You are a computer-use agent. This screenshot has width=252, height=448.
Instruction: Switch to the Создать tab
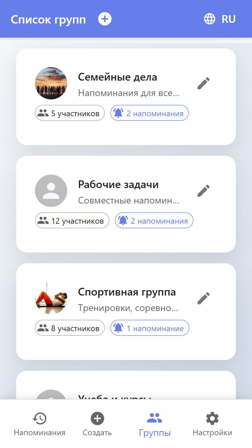97,424
